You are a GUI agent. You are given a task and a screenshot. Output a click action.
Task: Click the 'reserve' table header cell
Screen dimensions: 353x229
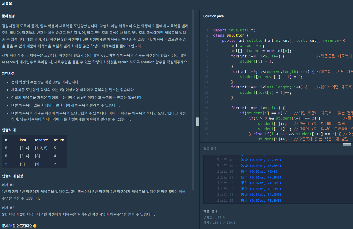point(41,140)
